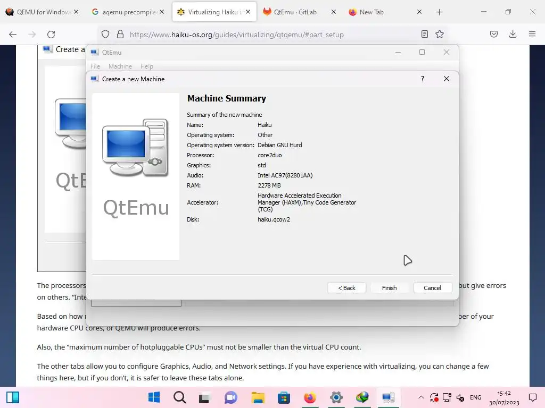Click the muted volume tray icon

(460, 397)
